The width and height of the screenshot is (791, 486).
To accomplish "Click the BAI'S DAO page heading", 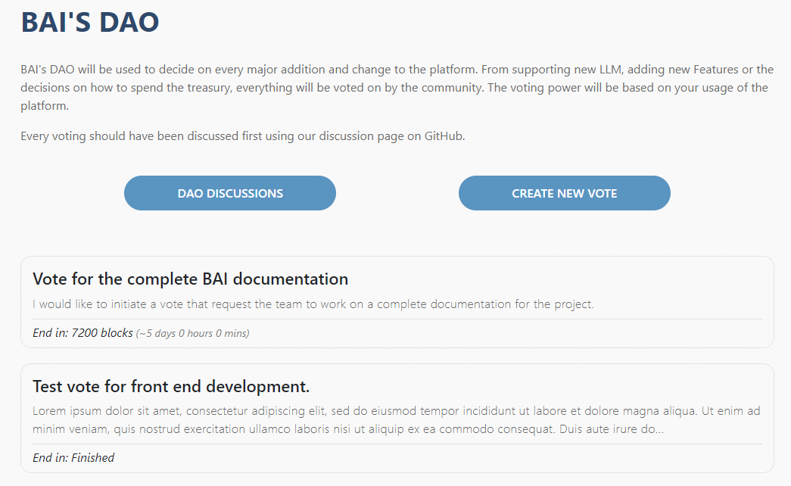I will tap(89, 22).
